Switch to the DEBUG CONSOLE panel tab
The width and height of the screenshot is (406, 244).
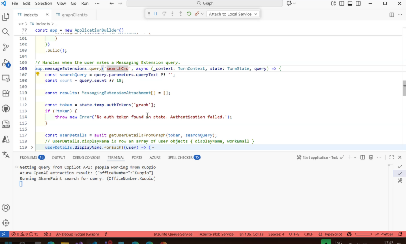(x=86, y=157)
